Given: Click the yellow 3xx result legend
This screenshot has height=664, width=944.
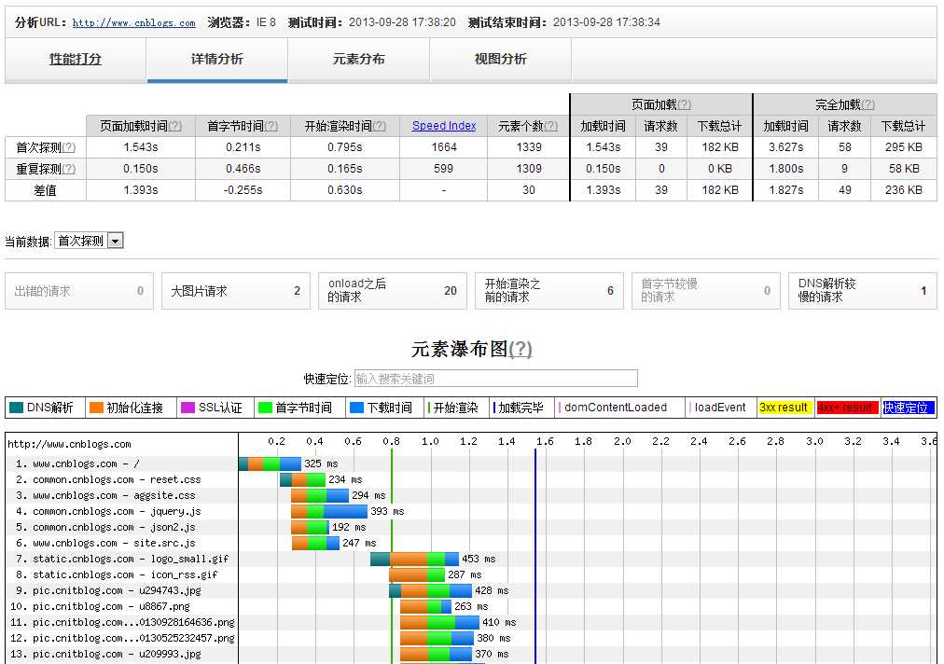Looking at the screenshot, I should point(785,408).
